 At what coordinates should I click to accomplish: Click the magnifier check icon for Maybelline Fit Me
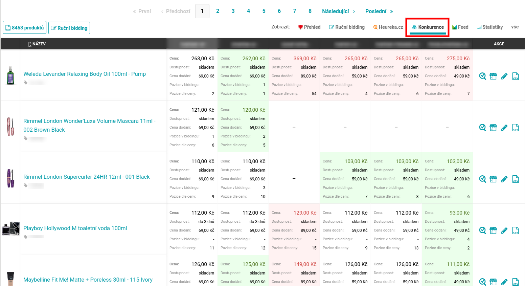click(x=482, y=282)
